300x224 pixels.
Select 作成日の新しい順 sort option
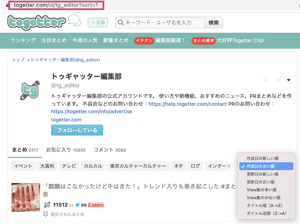(262, 158)
